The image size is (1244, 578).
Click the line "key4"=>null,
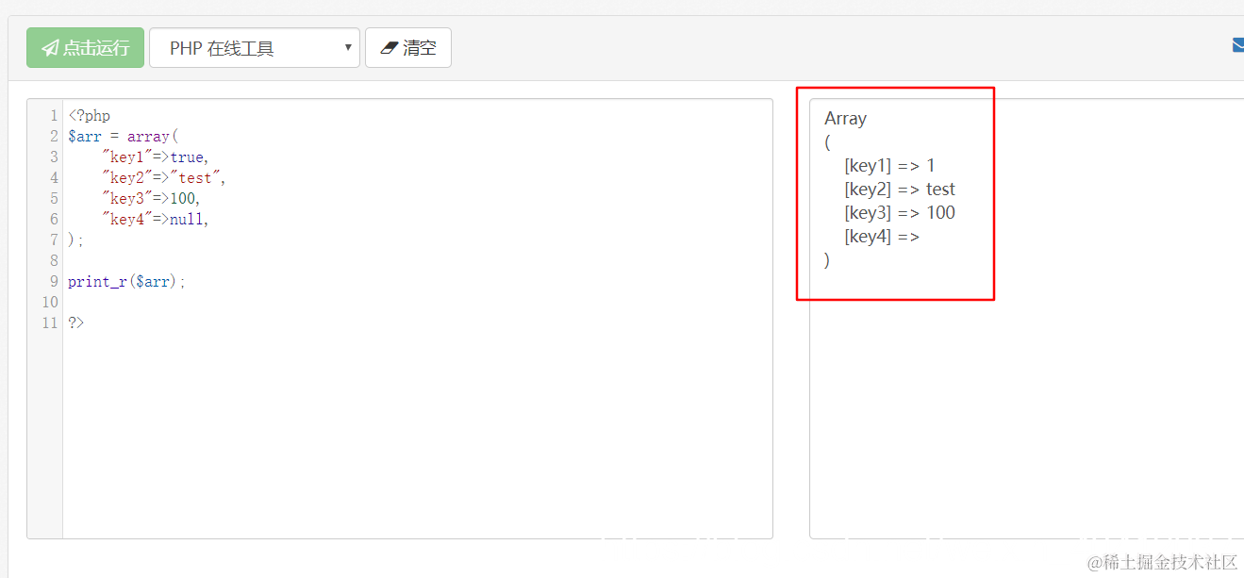[155, 220]
